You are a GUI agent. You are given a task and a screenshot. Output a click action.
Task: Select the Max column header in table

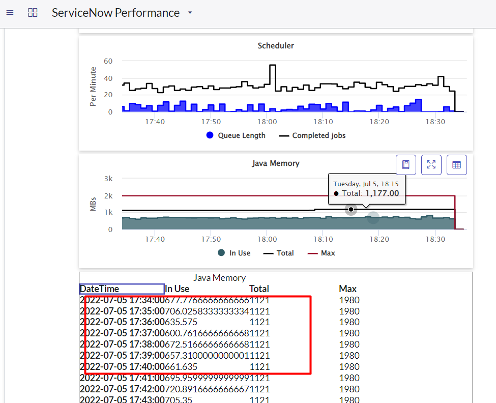pos(347,289)
